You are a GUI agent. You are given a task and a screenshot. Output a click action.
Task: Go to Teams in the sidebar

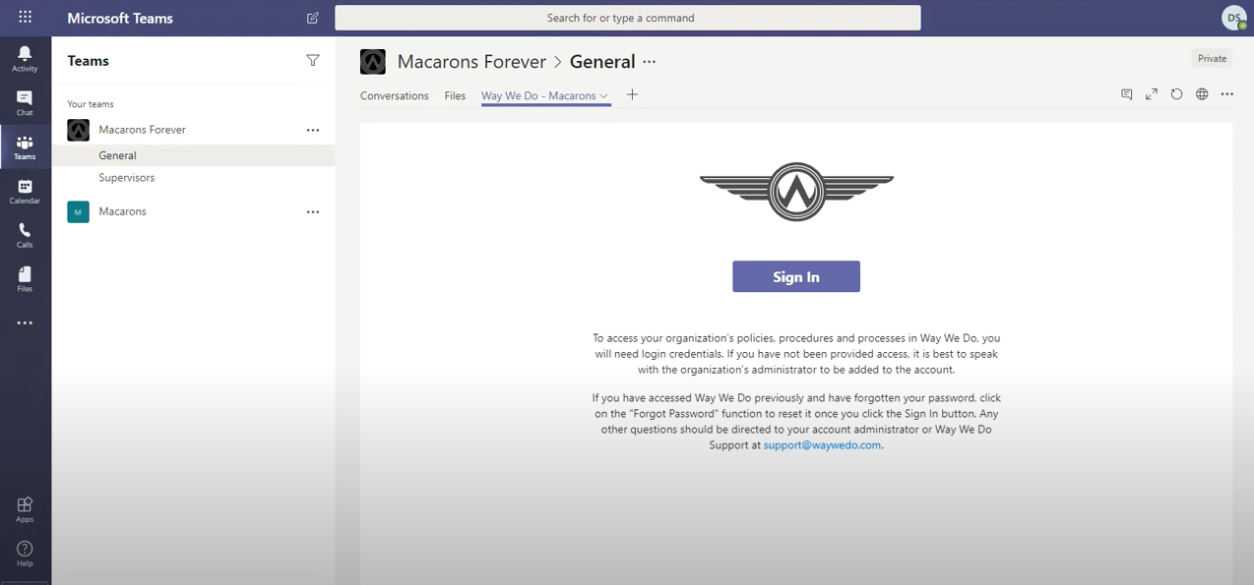click(25, 146)
